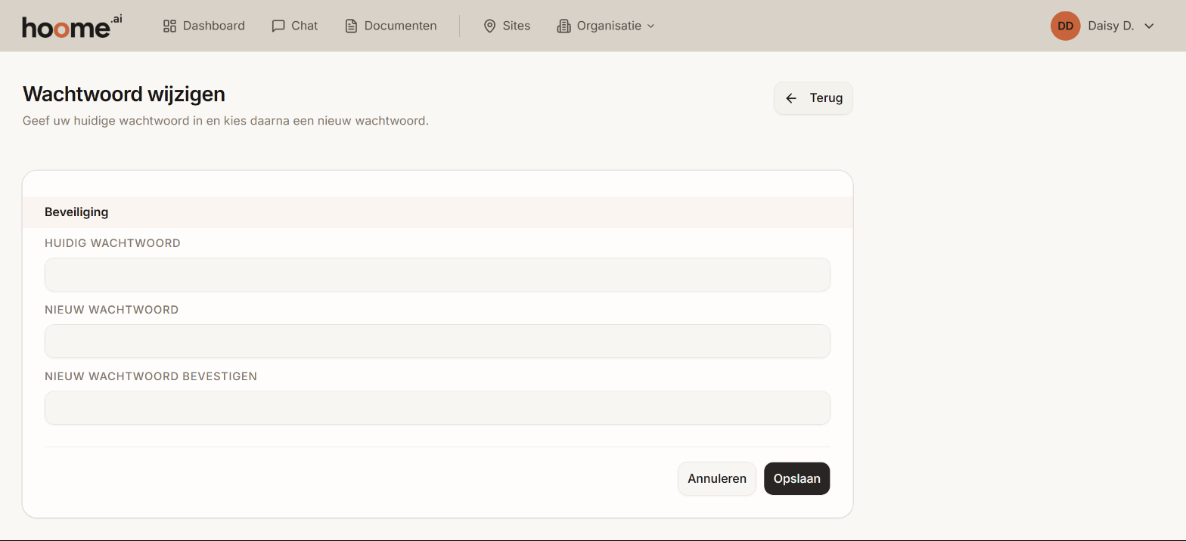Go to the Chat menu item

tap(295, 26)
